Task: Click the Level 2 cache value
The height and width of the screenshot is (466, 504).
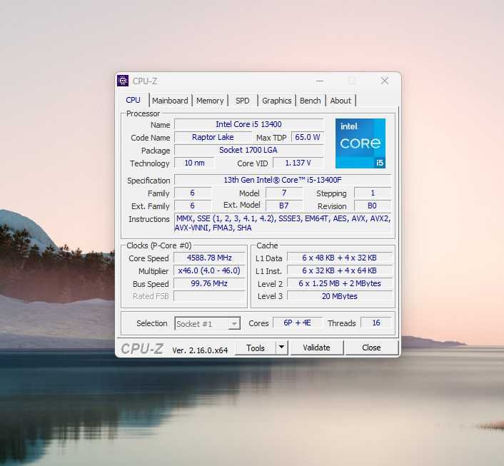Action: pos(339,283)
